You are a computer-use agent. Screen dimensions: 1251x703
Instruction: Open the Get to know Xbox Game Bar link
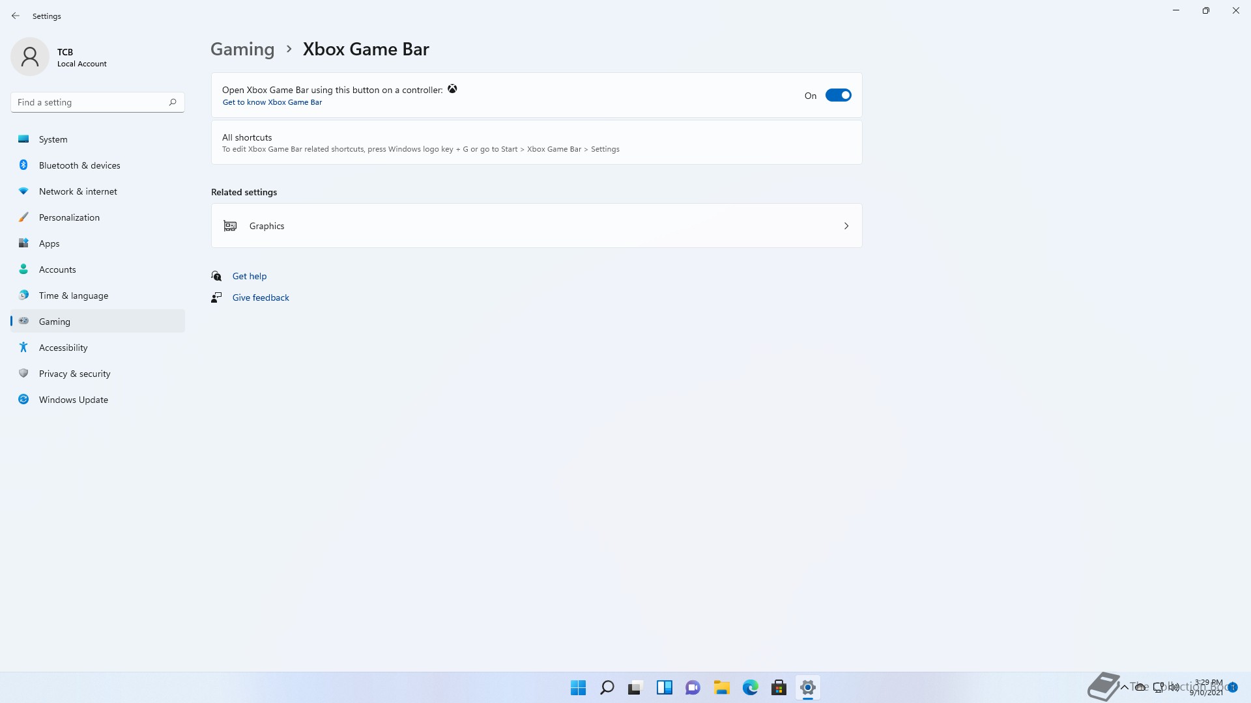click(272, 102)
